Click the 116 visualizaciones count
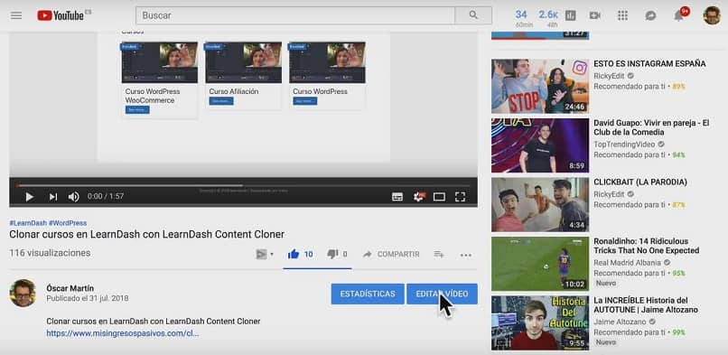 50,253
